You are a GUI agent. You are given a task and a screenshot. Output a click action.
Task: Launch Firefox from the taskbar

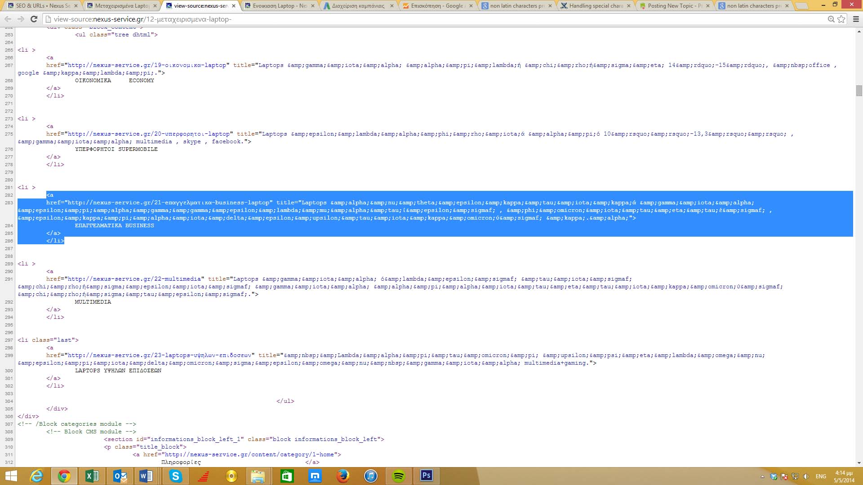(x=343, y=476)
